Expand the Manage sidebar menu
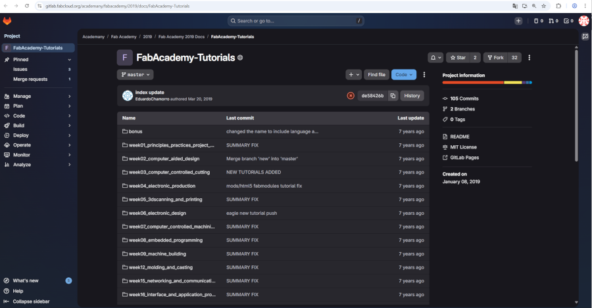This screenshot has height=308, width=592. coord(37,96)
